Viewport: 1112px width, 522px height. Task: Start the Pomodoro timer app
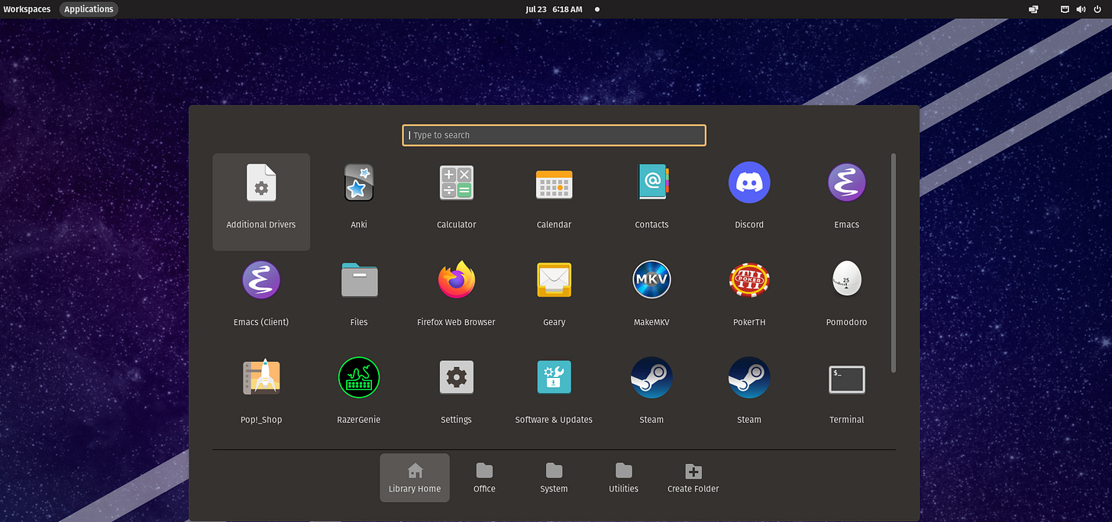point(846,299)
